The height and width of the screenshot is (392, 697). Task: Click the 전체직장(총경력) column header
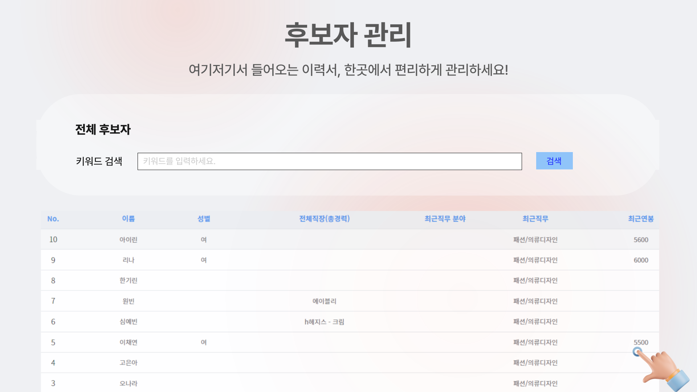pos(324,219)
